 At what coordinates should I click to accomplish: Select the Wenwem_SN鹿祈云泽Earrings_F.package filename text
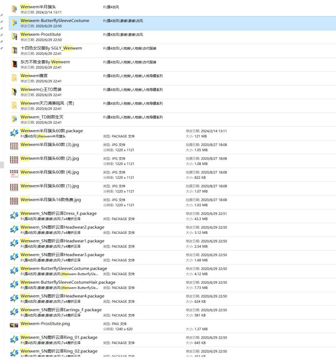coord(61,310)
